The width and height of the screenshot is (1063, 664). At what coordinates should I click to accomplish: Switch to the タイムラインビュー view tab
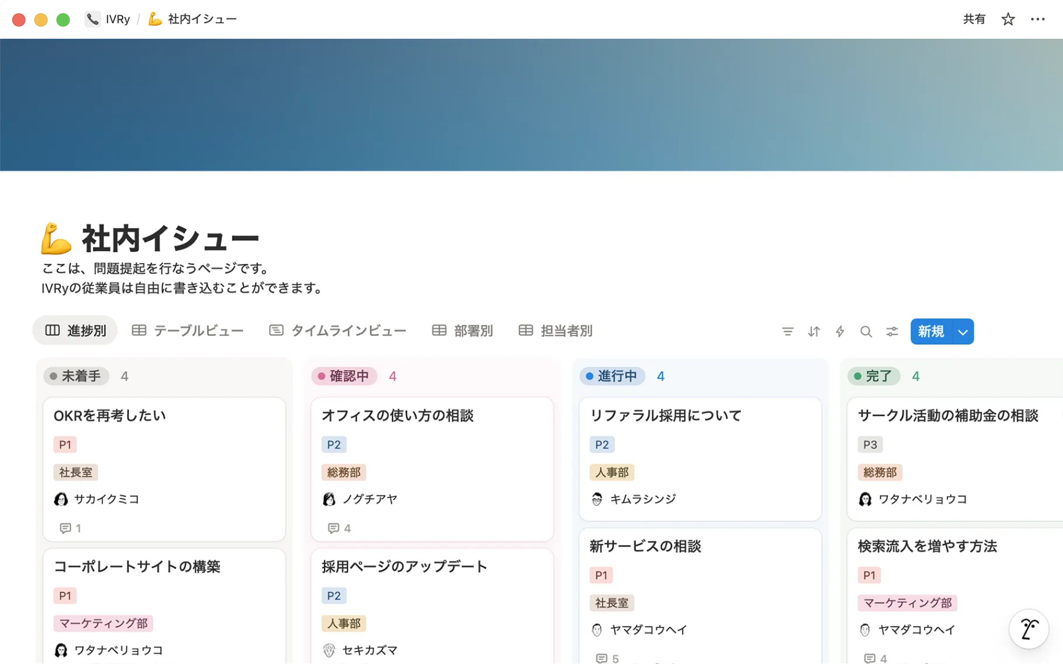click(337, 330)
